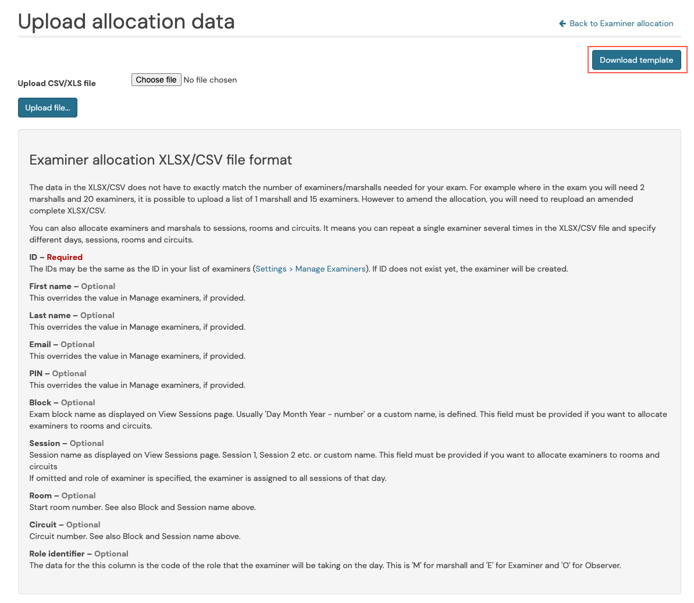Click the 'Circuit – Optional' label

[x=65, y=524]
